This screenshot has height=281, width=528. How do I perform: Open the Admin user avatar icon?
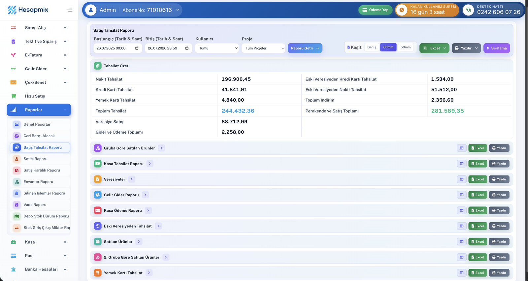pyautogui.click(x=91, y=10)
